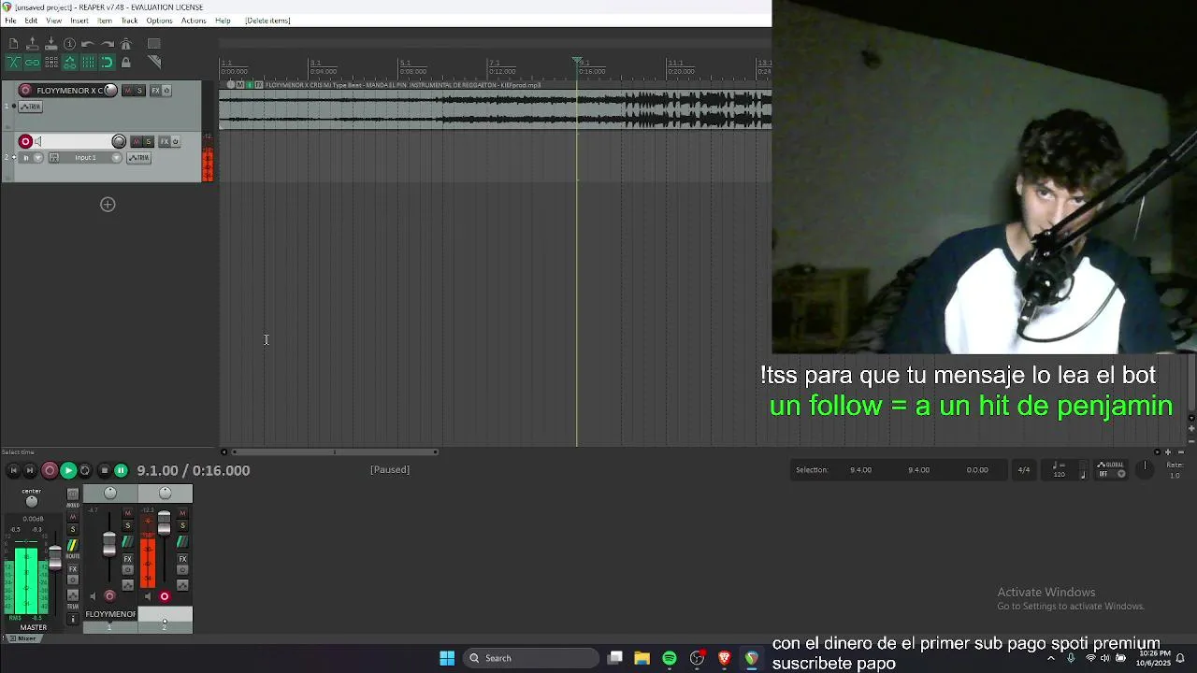Solo the FLOYYMENOR track in track panel

point(139,91)
